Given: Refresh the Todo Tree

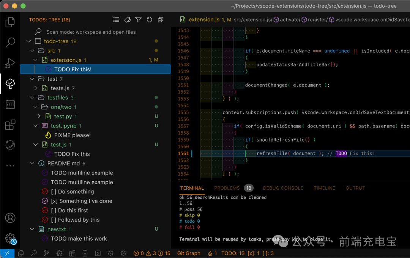Looking at the screenshot, I should [150, 20].
